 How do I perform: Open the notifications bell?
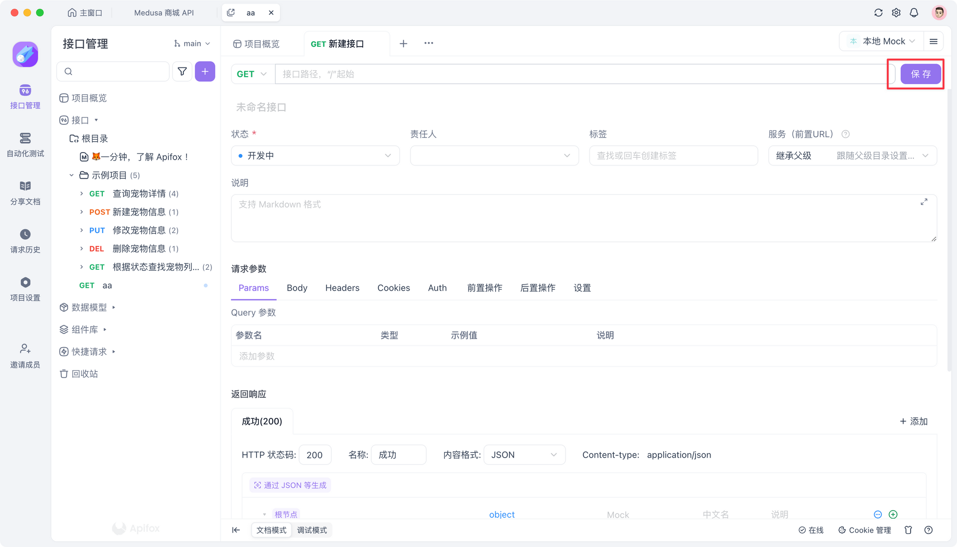click(x=914, y=13)
